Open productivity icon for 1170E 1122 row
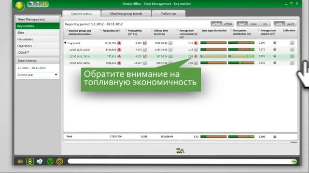This screenshot has height=173, width=309. pos(145,49)
